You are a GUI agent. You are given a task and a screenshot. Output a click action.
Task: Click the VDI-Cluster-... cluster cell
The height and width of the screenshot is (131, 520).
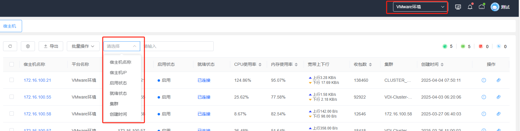(398, 97)
